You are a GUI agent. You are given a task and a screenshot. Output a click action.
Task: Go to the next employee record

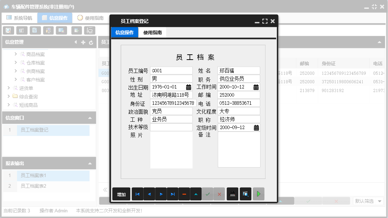coord(161,194)
